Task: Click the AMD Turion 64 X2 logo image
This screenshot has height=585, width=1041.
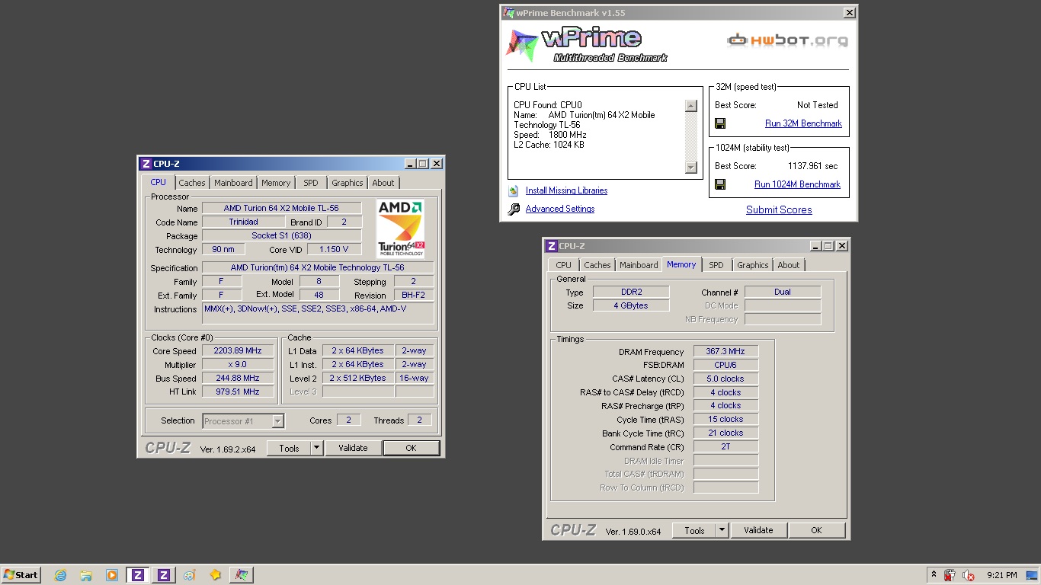Action: 401,229
